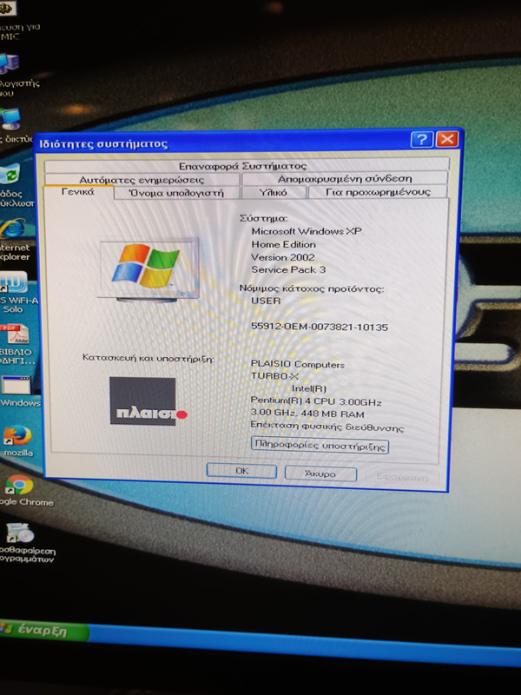Open the My Computer desktop icon
The height and width of the screenshot is (695, 521).
[13, 76]
